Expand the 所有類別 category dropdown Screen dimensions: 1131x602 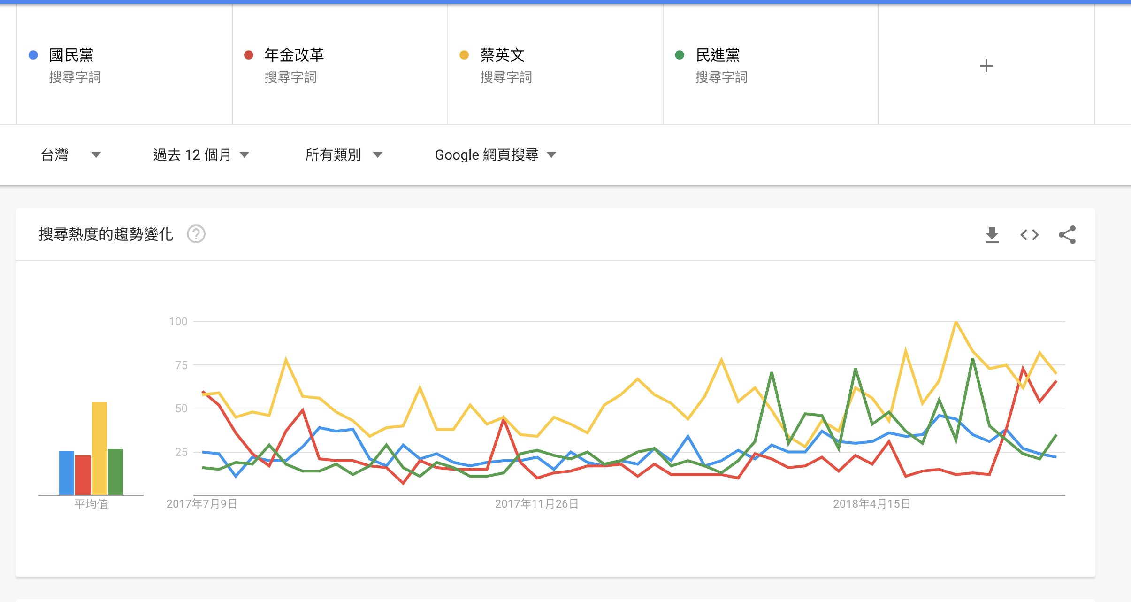point(344,155)
